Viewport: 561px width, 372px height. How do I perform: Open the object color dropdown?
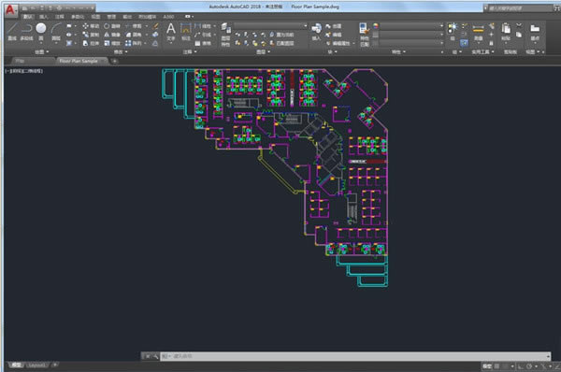[411, 26]
